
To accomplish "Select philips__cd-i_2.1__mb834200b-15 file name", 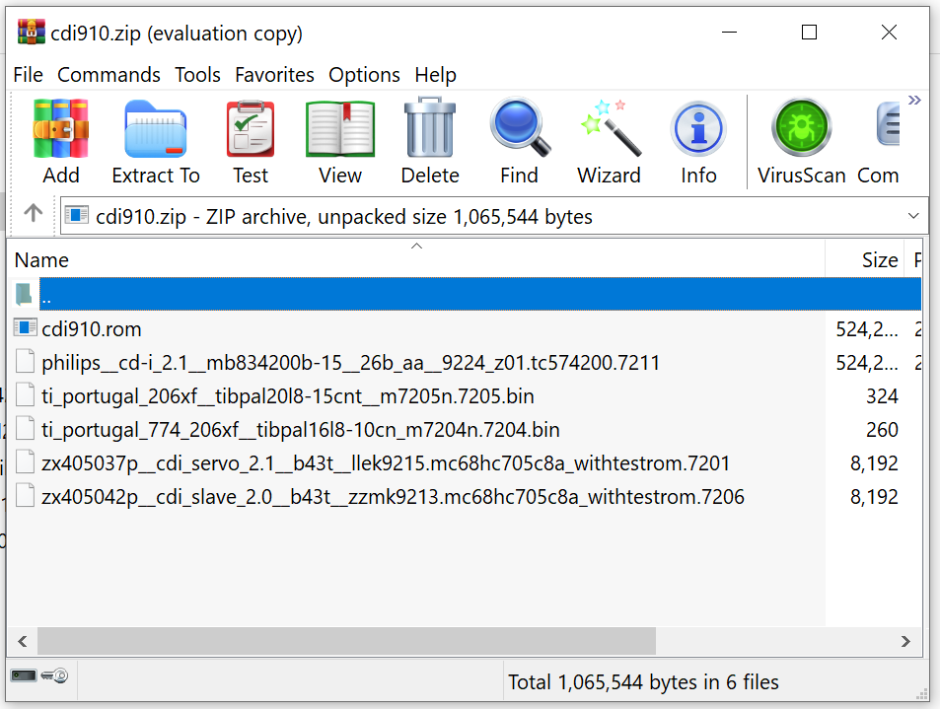I will (351, 363).
